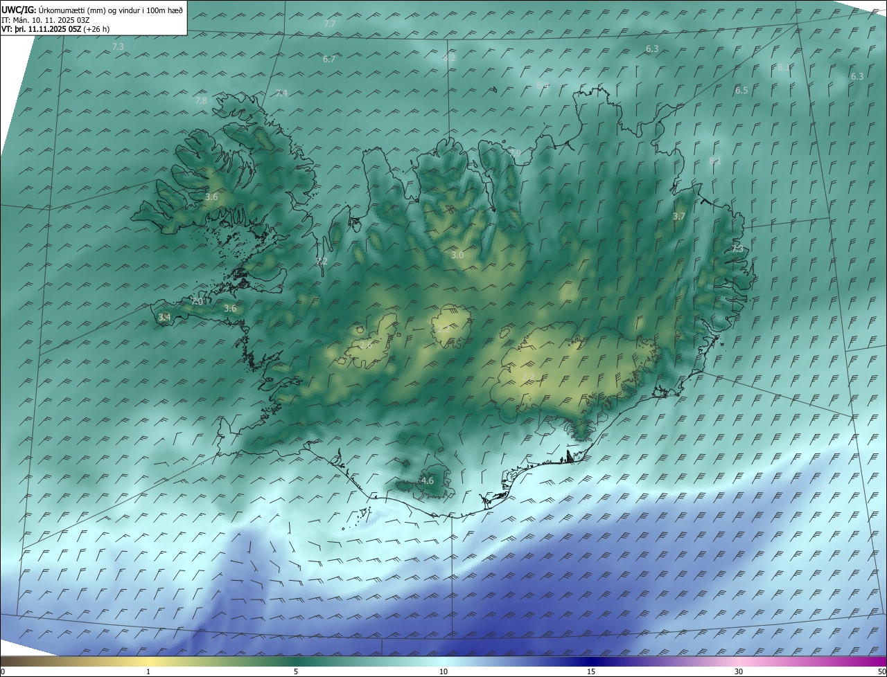Image resolution: width=887 pixels, height=677 pixels.
Task: Click the 4.6 value label on the south glacier
Action: click(428, 481)
